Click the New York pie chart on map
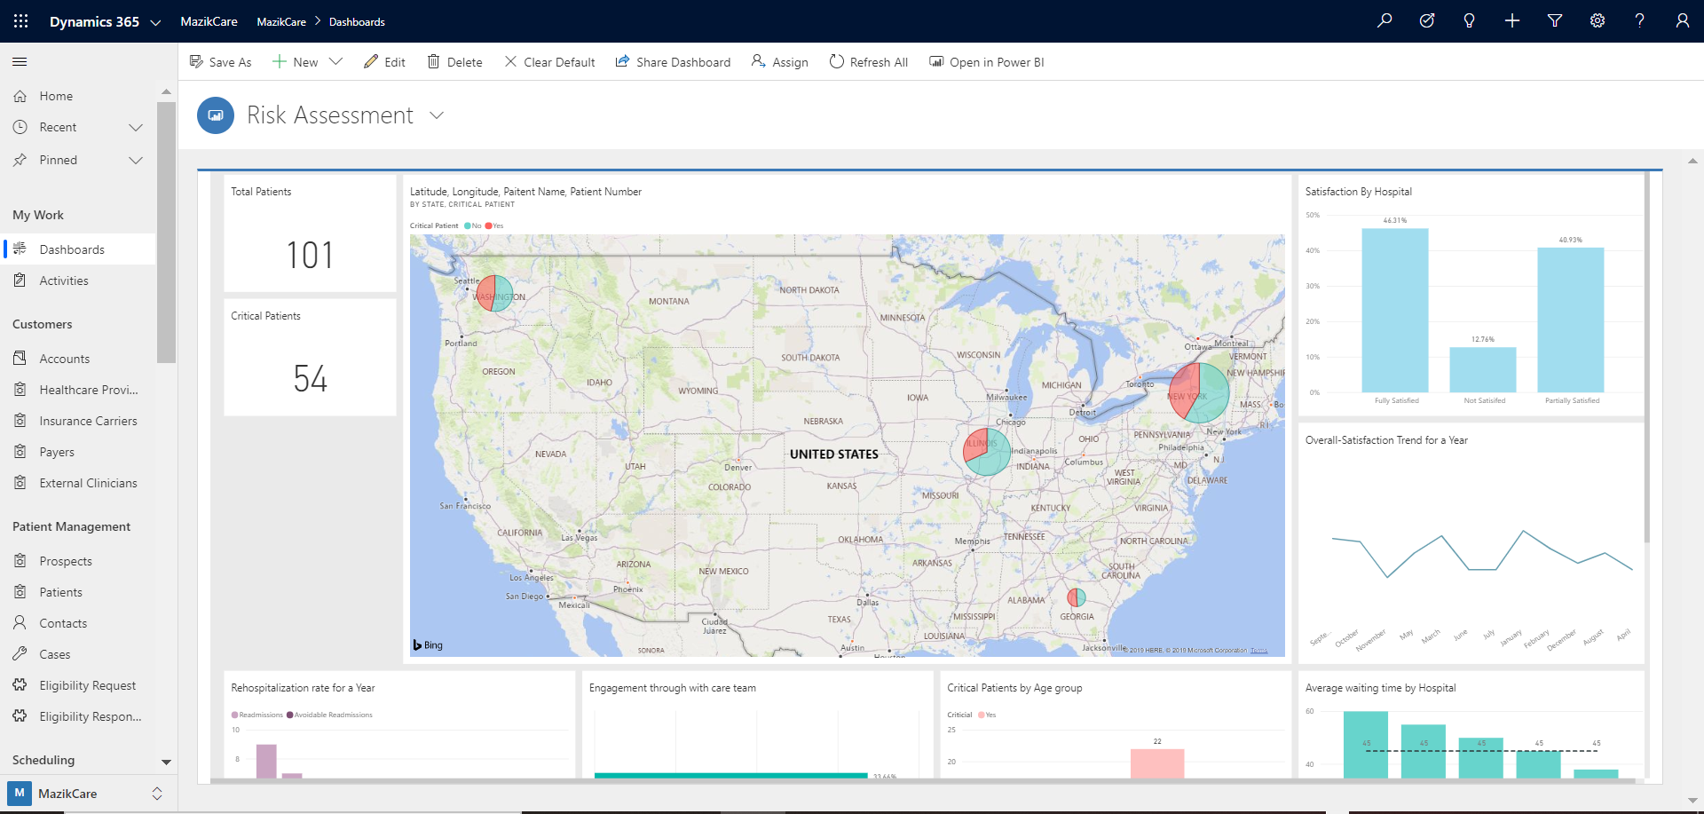The width and height of the screenshot is (1704, 814). tap(1199, 392)
